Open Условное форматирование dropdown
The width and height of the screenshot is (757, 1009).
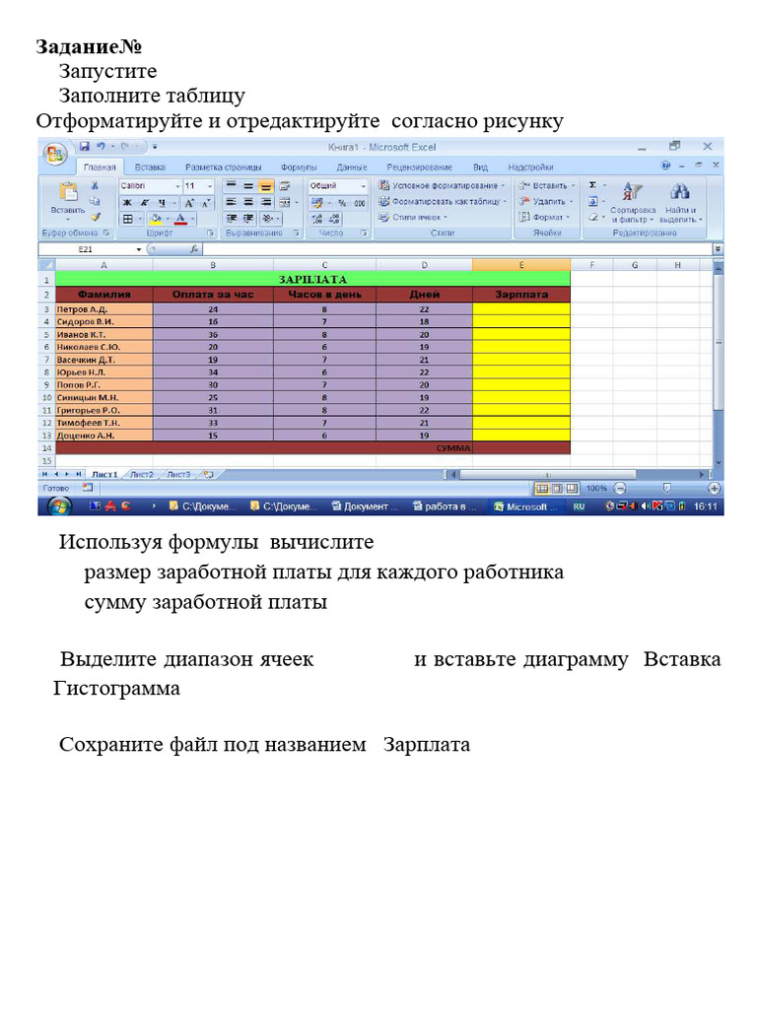pyautogui.click(x=441, y=185)
